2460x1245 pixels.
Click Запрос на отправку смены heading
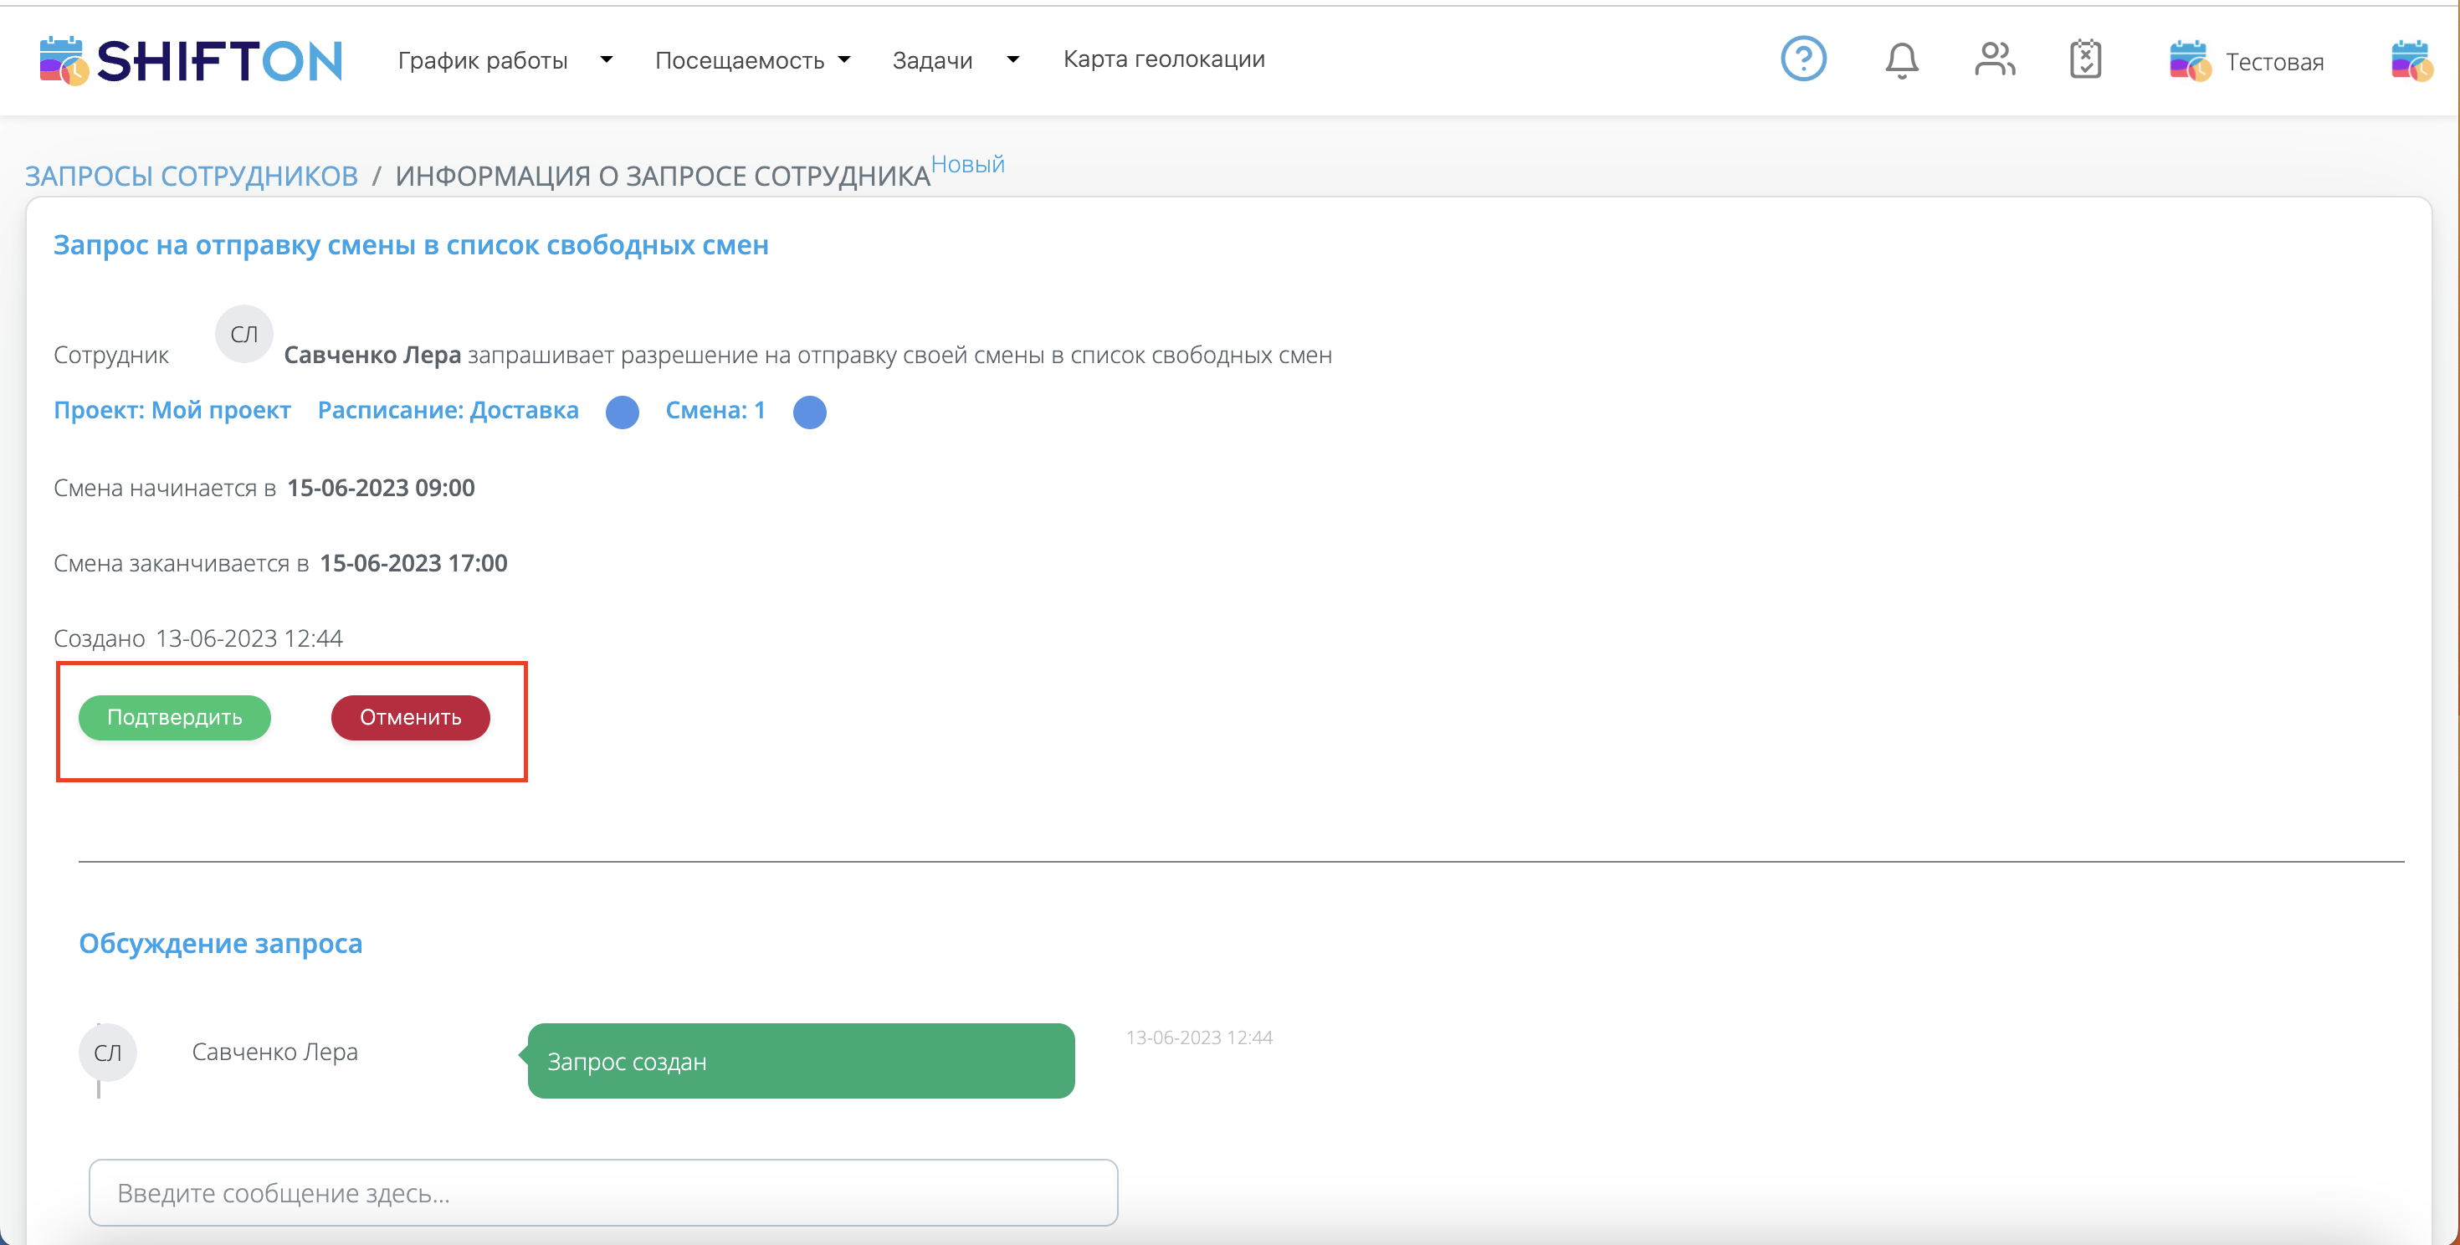(411, 245)
